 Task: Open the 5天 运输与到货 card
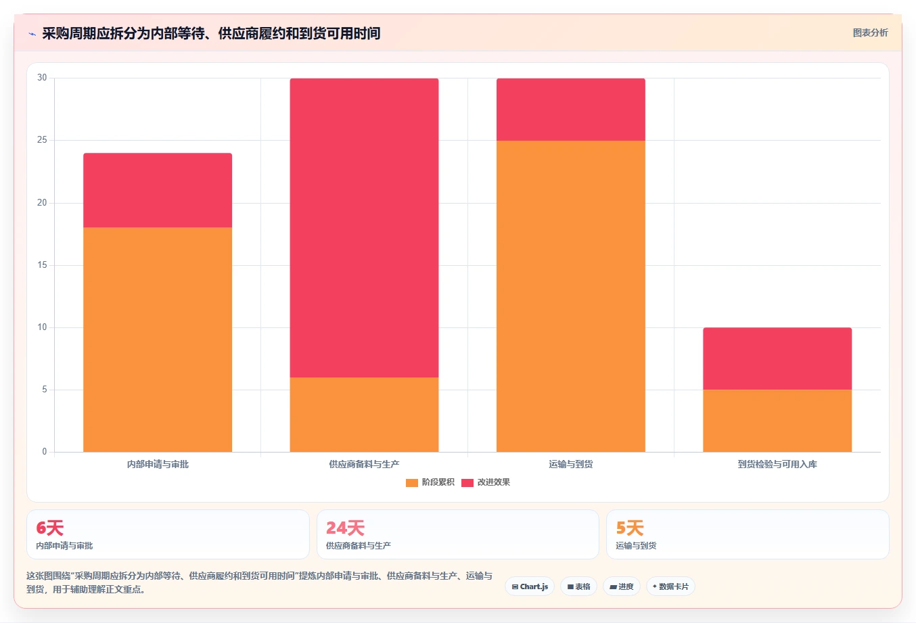coord(748,534)
